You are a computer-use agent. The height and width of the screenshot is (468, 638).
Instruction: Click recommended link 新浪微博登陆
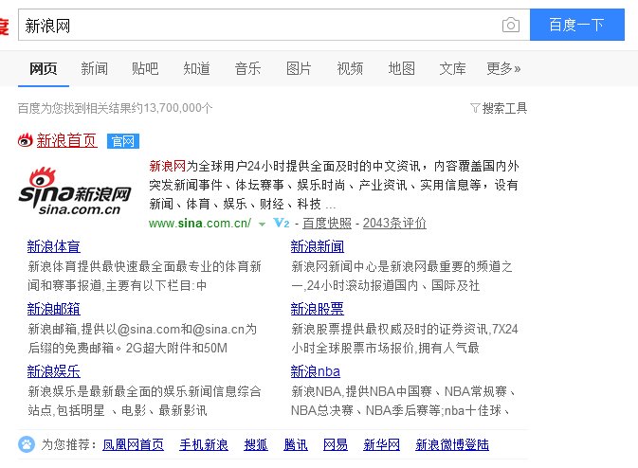(x=452, y=444)
